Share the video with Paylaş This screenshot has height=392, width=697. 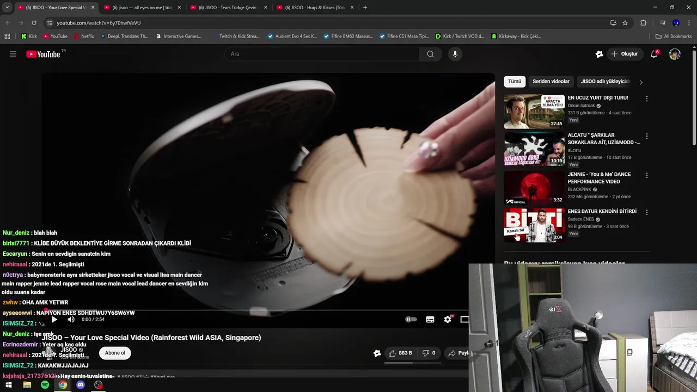pos(457,353)
